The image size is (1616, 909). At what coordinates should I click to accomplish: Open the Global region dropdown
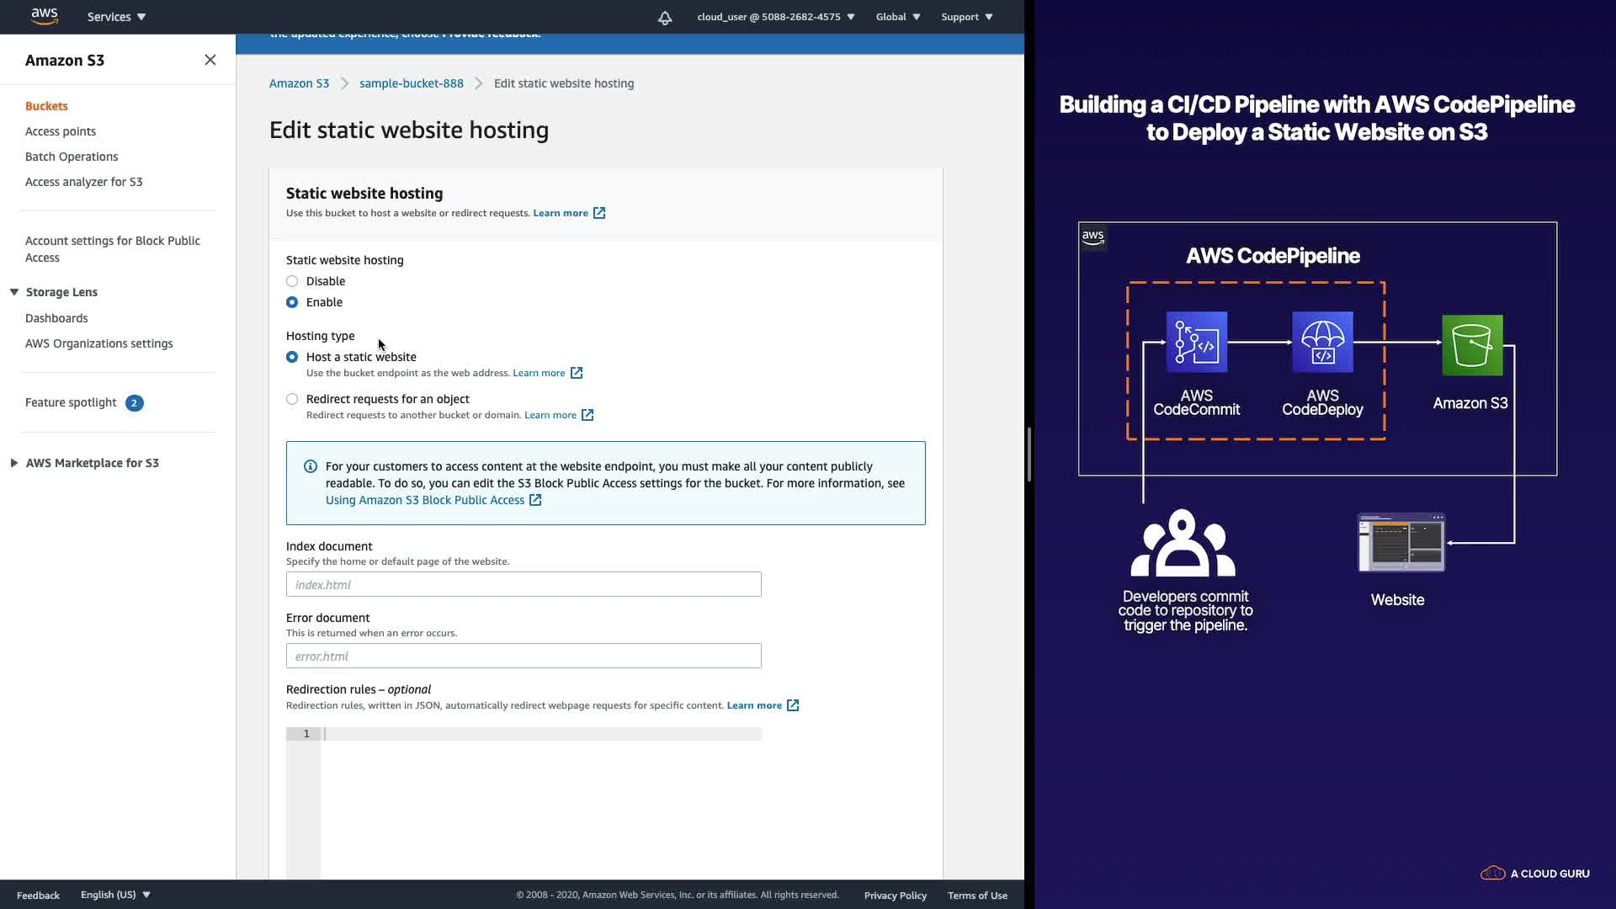pos(897,17)
